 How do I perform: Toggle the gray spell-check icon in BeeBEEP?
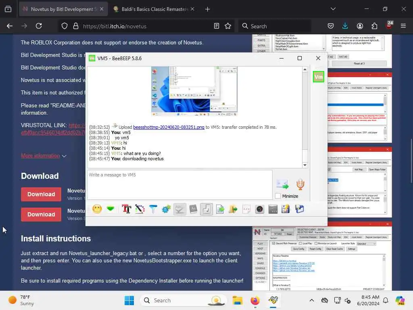click(179, 209)
